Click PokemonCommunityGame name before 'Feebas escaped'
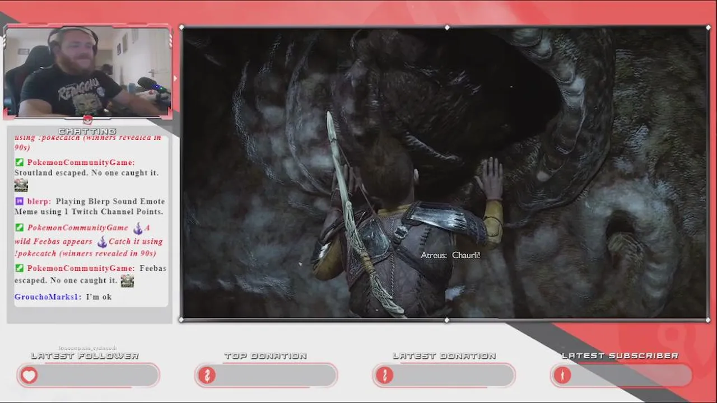The height and width of the screenshot is (403, 717). [81, 268]
